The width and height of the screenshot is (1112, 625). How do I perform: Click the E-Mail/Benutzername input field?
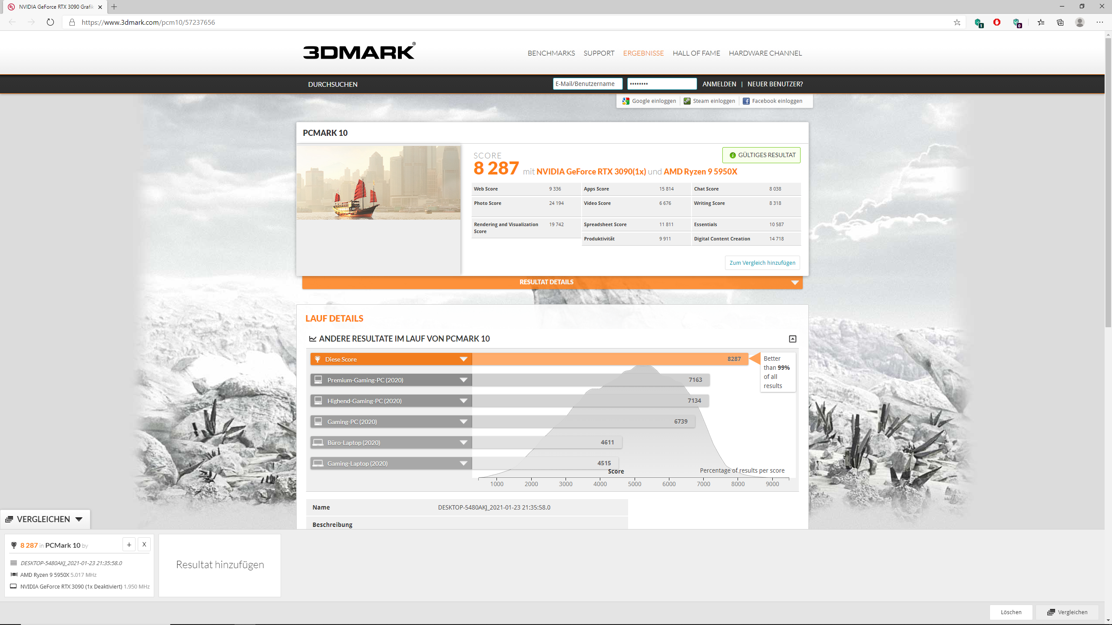[587, 84]
